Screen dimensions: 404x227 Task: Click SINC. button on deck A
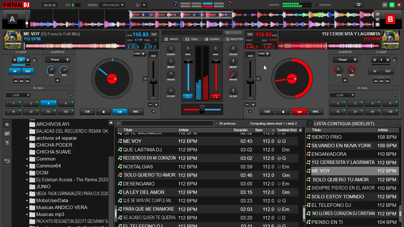pyautogui.click(x=136, y=112)
